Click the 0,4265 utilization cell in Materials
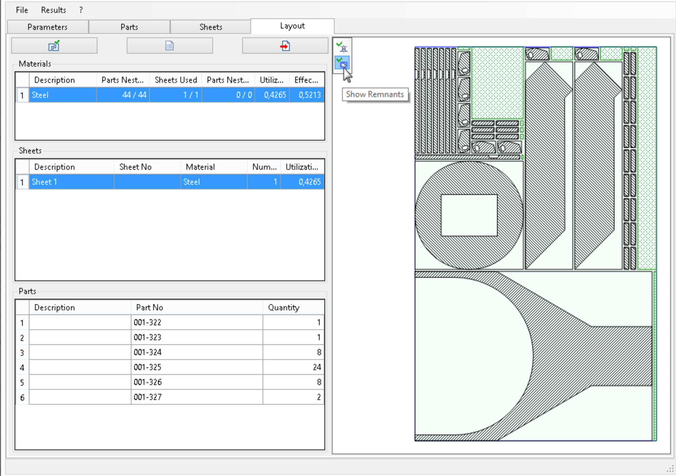The width and height of the screenshot is (676, 476). pos(272,95)
